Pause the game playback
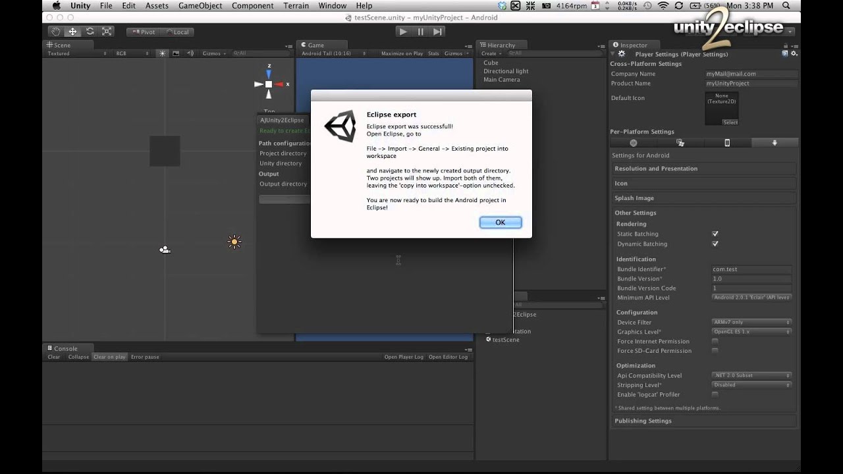This screenshot has width=843, height=474. coord(420,32)
